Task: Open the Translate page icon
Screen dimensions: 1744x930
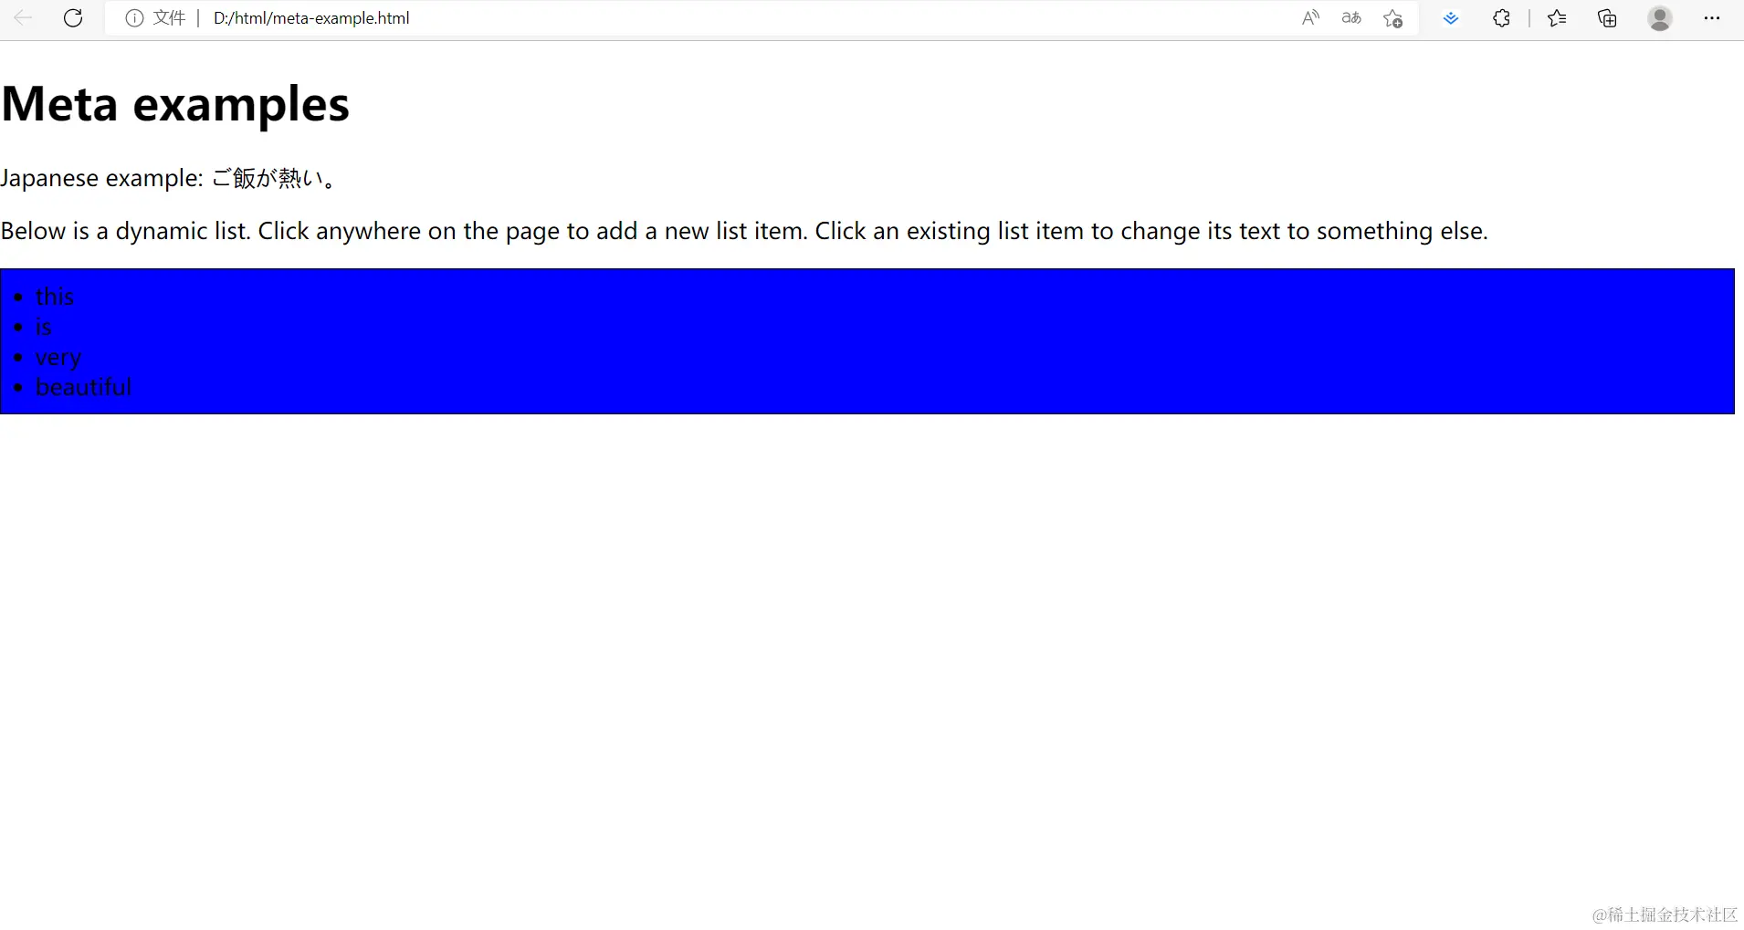Action: pos(1351,18)
